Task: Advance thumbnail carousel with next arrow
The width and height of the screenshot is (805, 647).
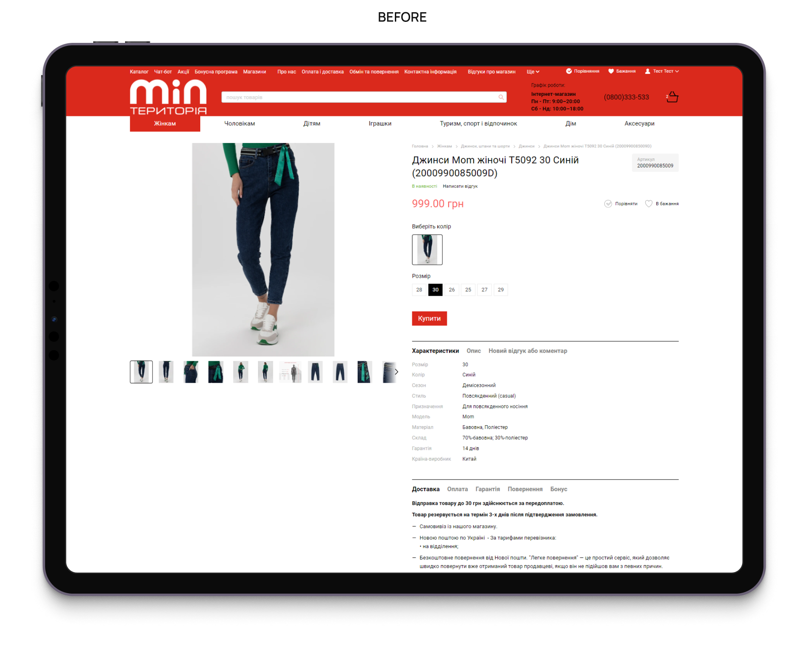Action: click(x=396, y=372)
